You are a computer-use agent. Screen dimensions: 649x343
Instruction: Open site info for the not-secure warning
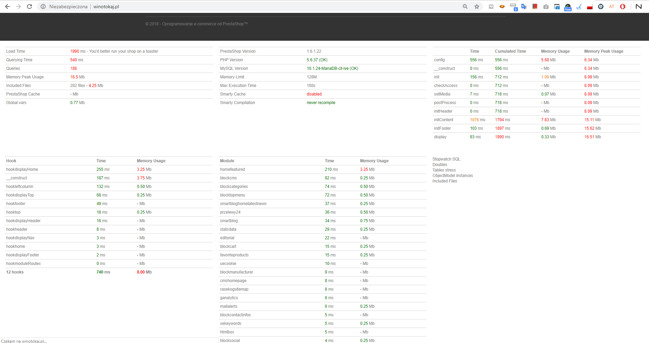tap(43, 7)
